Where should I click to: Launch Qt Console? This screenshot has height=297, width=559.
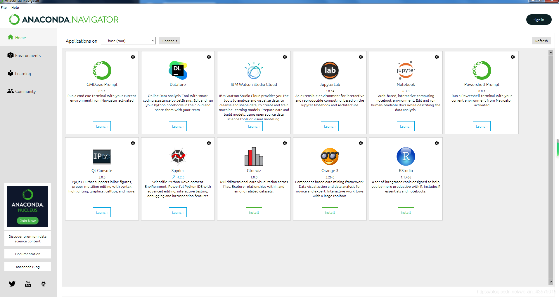coord(102,213)
